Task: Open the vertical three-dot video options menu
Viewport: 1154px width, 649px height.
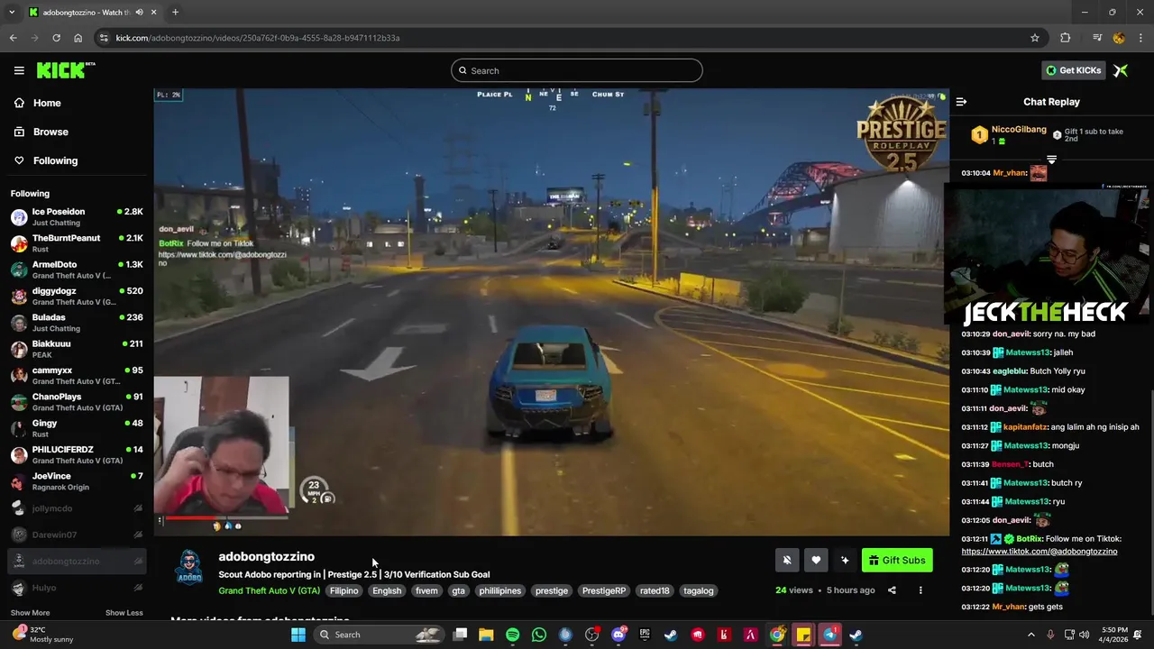Action: (920, 590)
